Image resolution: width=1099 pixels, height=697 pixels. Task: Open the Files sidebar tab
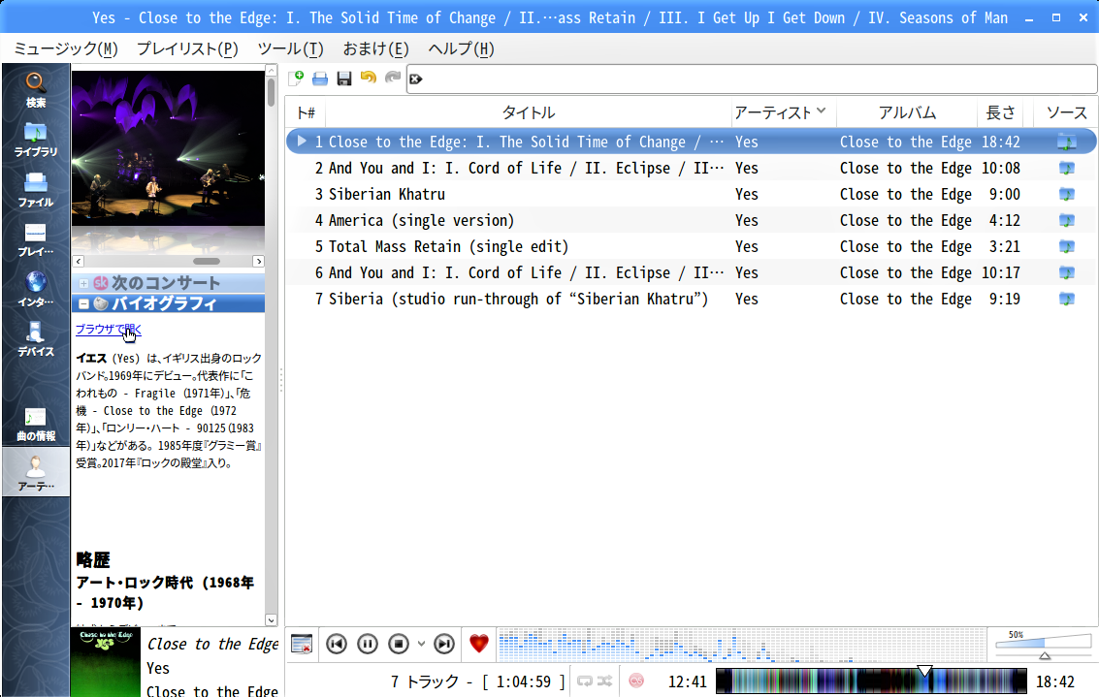36,190
